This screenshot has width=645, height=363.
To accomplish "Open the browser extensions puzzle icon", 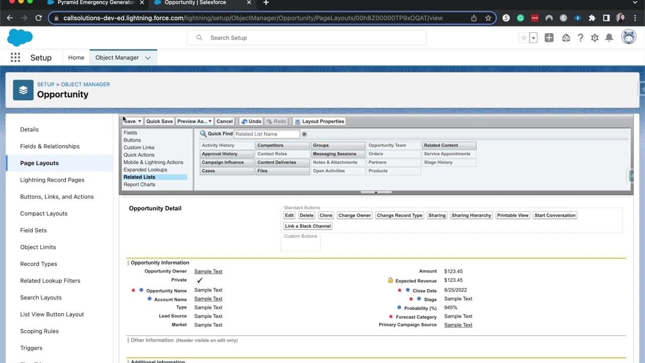I will 592,18.
